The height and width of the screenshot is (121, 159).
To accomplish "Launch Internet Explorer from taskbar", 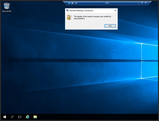I will tap(28, 117).
